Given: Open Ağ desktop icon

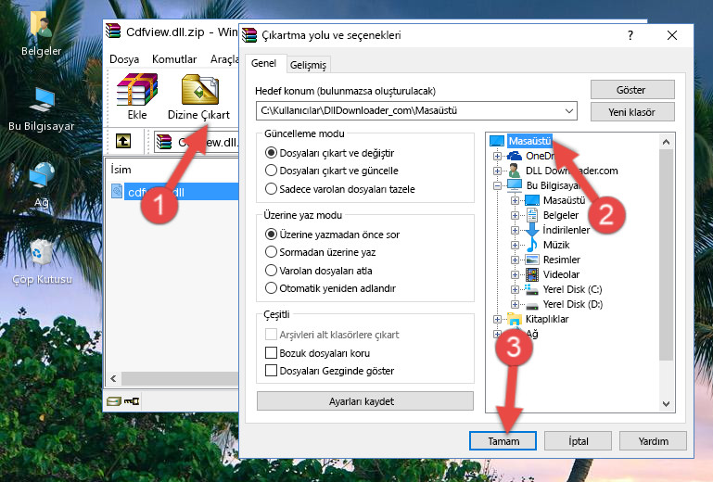Looking at the screenshot, I should coord(41,184).
